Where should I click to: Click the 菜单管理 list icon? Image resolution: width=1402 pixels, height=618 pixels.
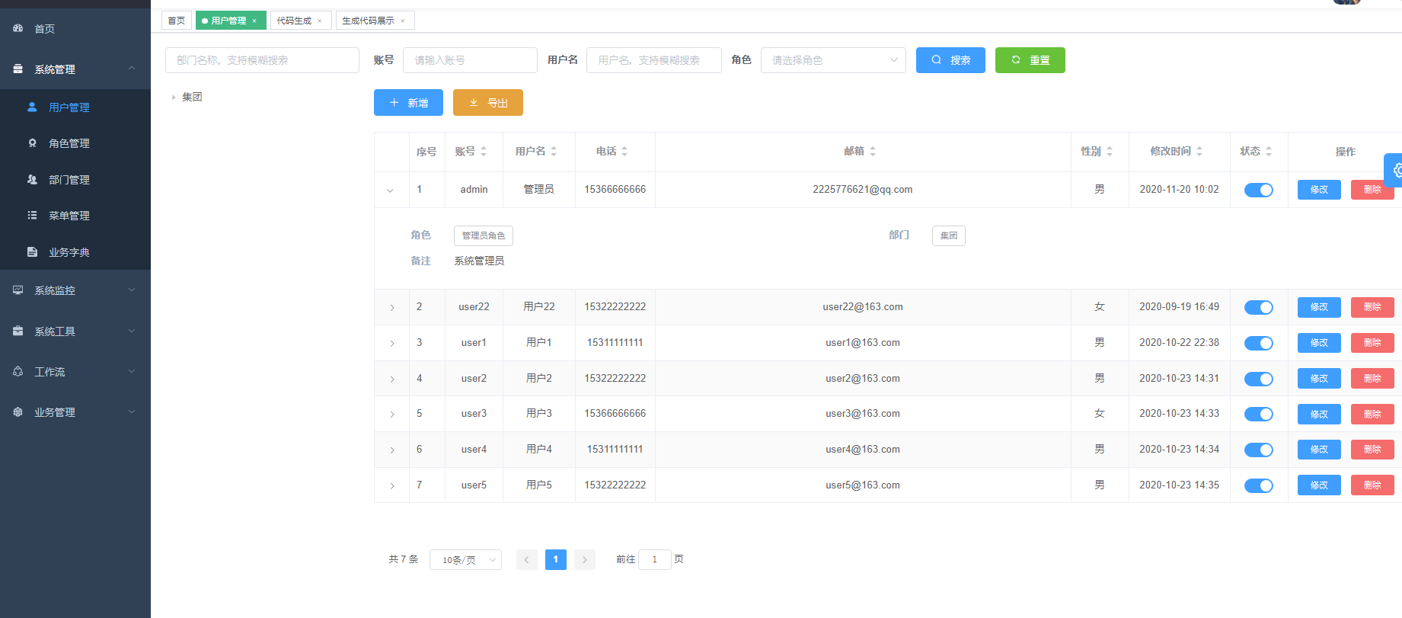[x=32, y=216]
